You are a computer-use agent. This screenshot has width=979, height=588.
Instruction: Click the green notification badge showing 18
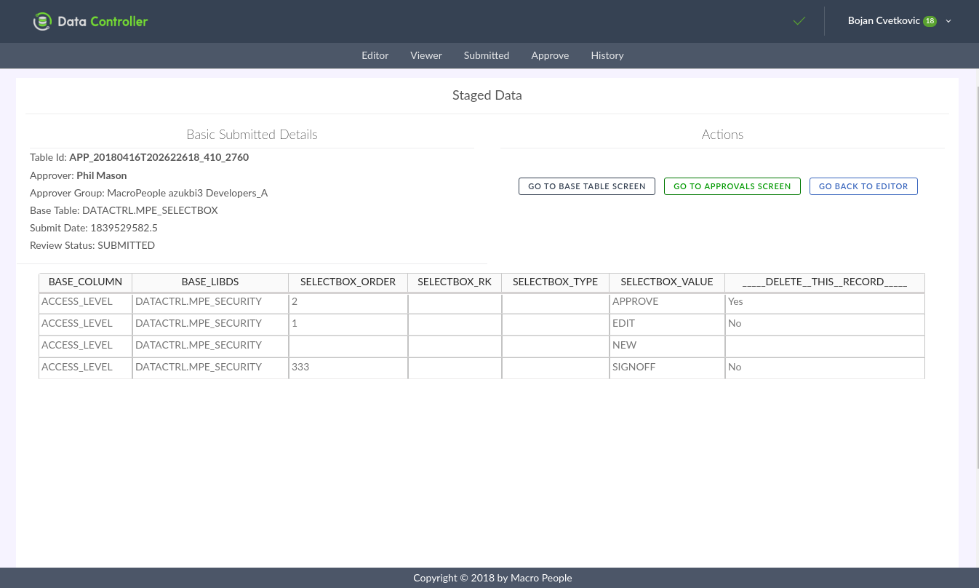tap(930, 22)
